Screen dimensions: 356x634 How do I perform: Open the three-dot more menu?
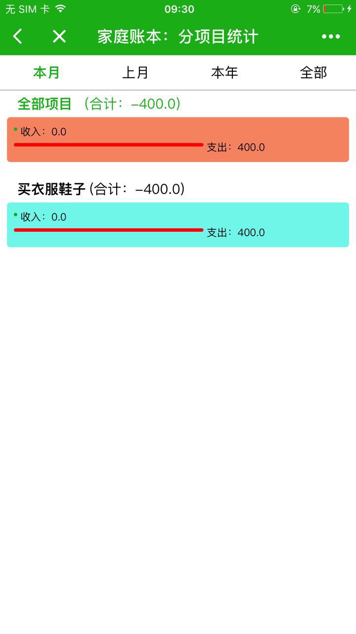coord(331,36)
